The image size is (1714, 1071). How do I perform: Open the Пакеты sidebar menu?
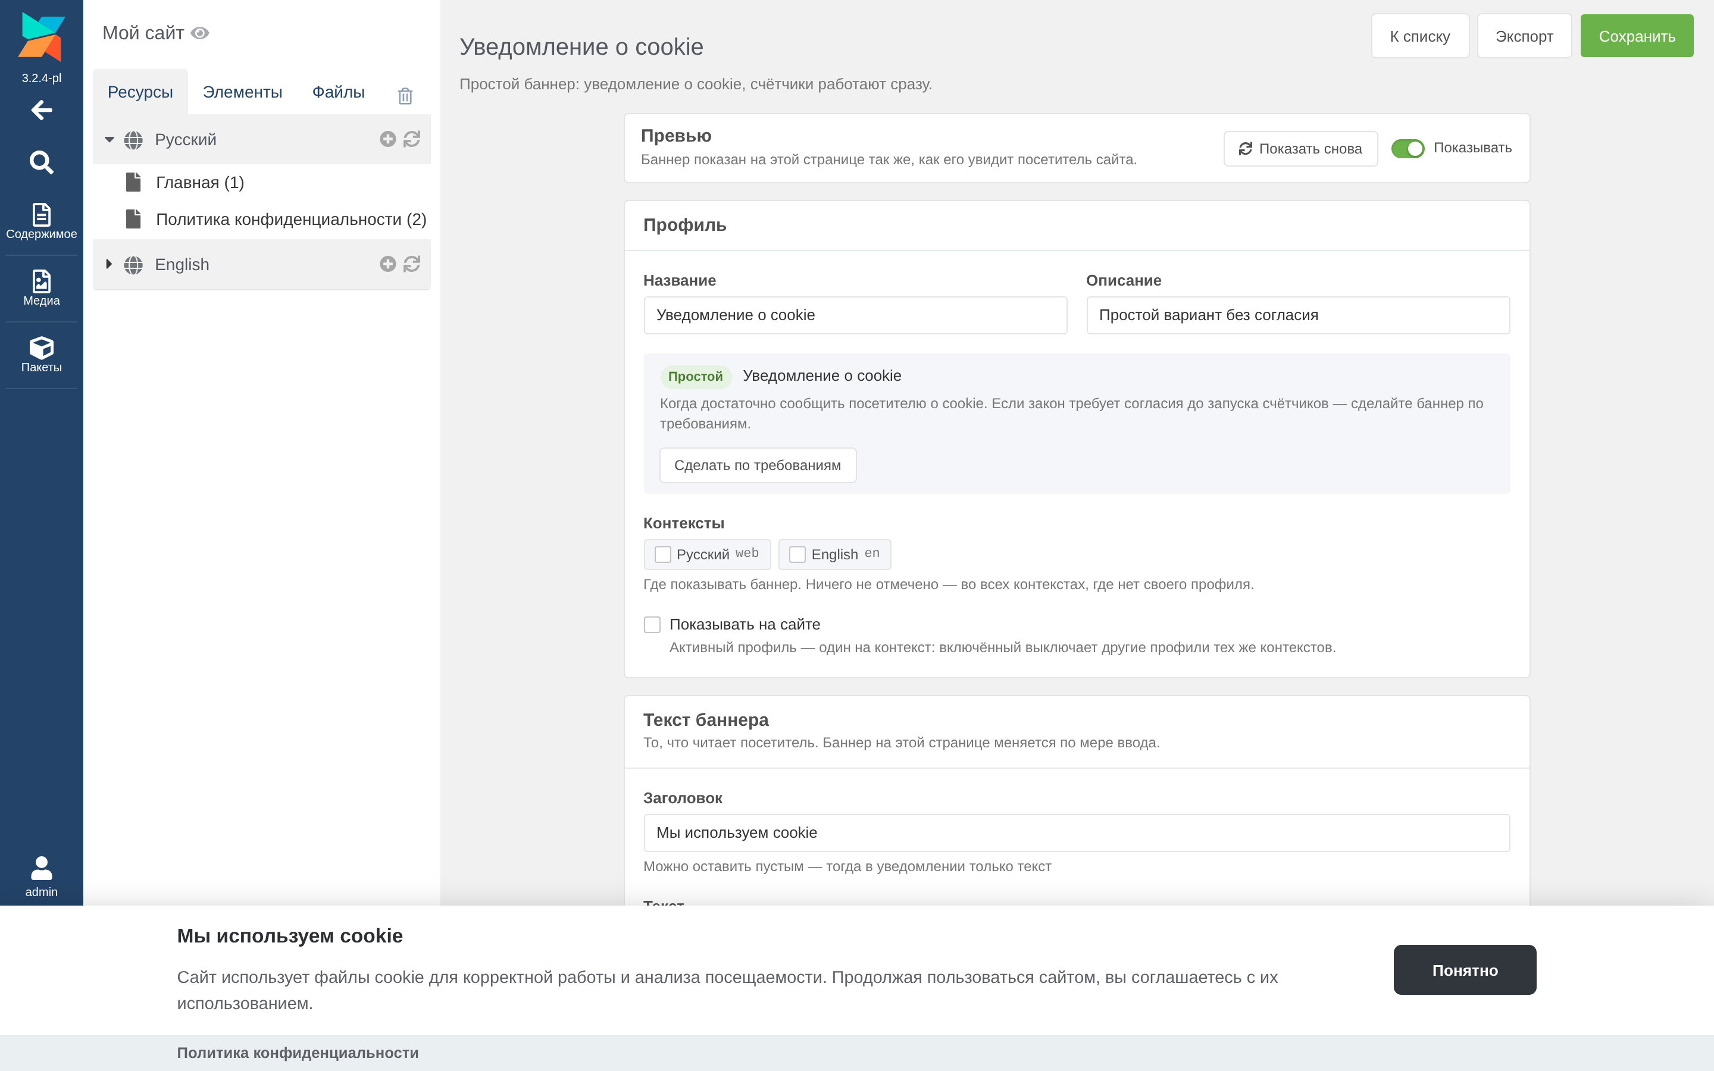42,354
